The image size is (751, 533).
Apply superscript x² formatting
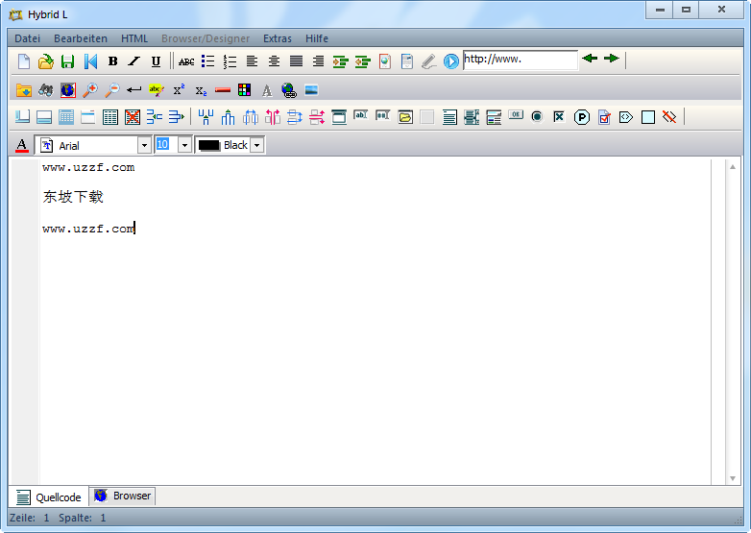(x=179, y=89)
